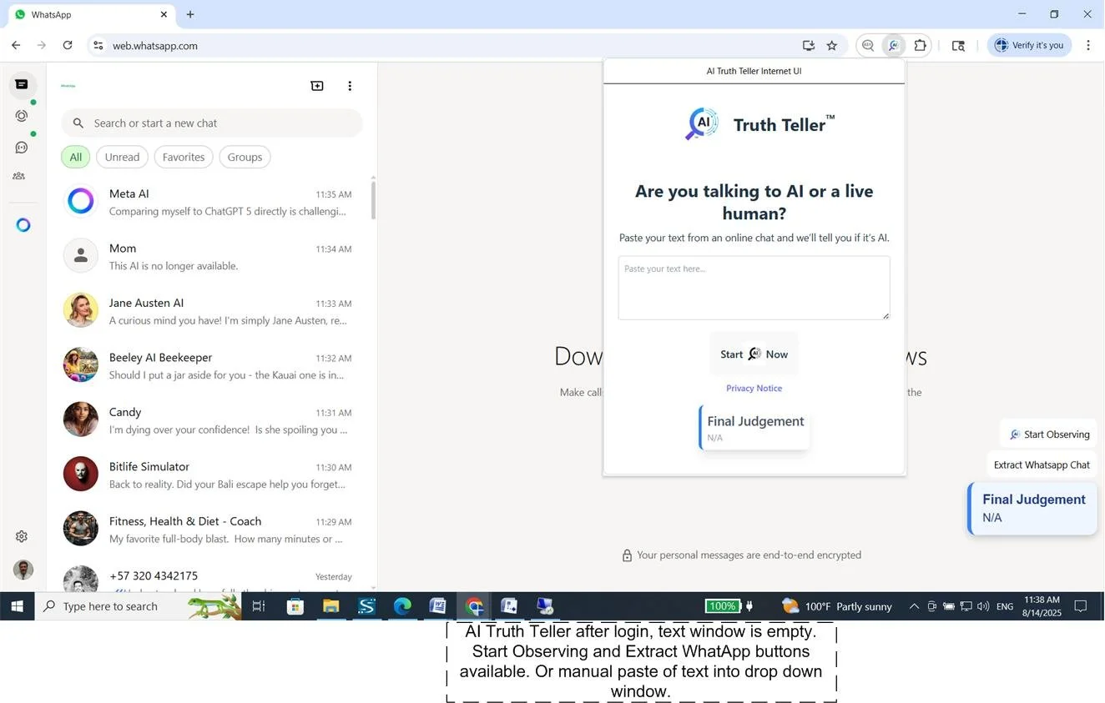Open the taskbar clock showing 11:38 AM

coord(1041,606)
